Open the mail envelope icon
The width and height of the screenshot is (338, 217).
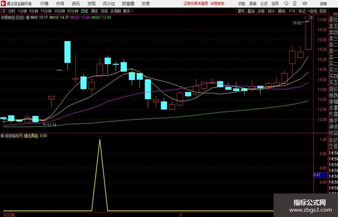pos(305,4)
